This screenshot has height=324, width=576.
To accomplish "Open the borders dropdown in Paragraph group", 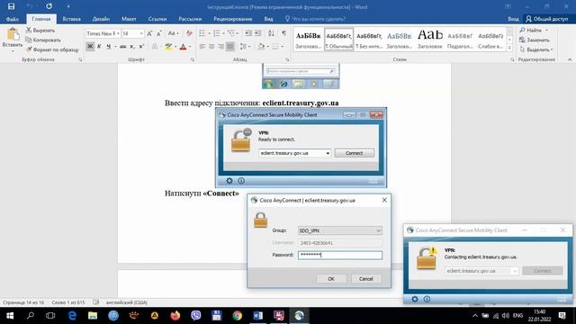I will pyautogui.click(x=278, y=47).
